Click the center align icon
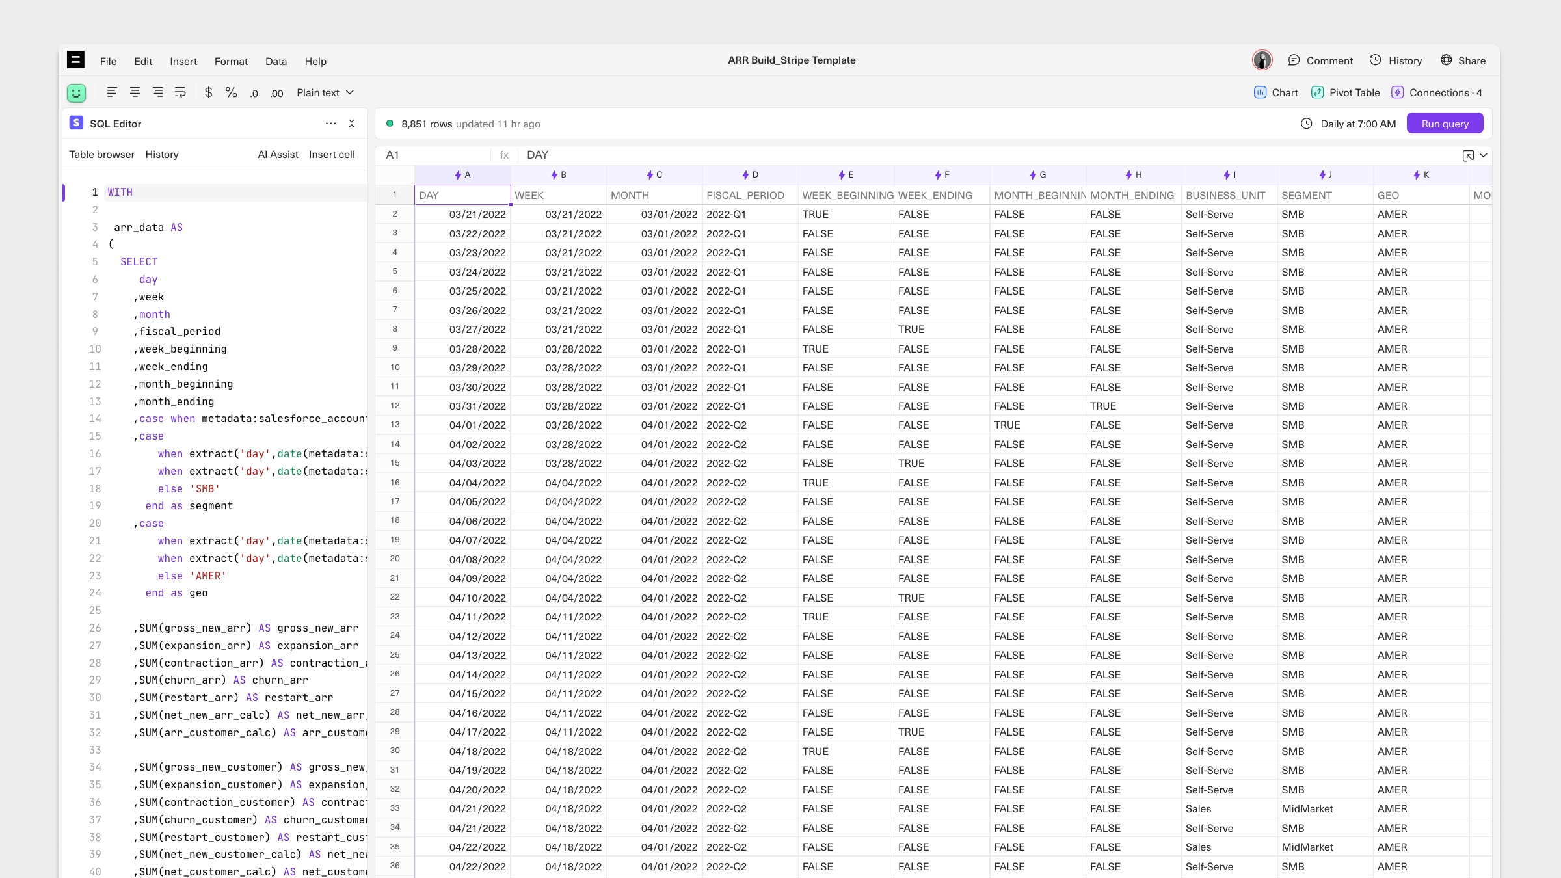Viewport: 1561px width, 878px height. 135,92
